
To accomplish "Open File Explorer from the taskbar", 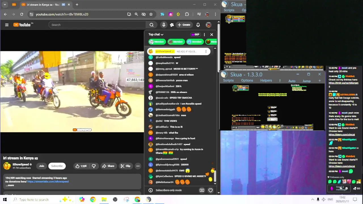I will [x=104, y=199].
